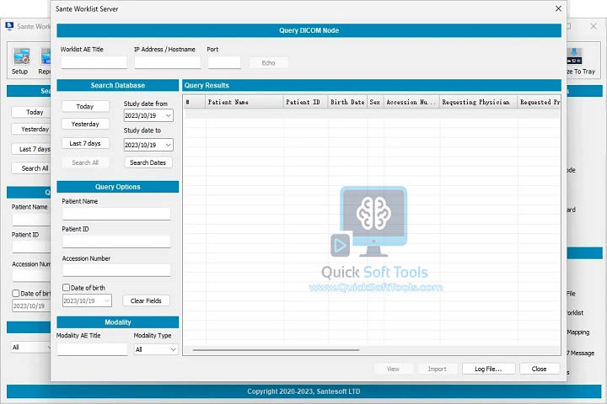Click the Requesting Physician column header
Screen dimensions: 607x404
[479, 102]
